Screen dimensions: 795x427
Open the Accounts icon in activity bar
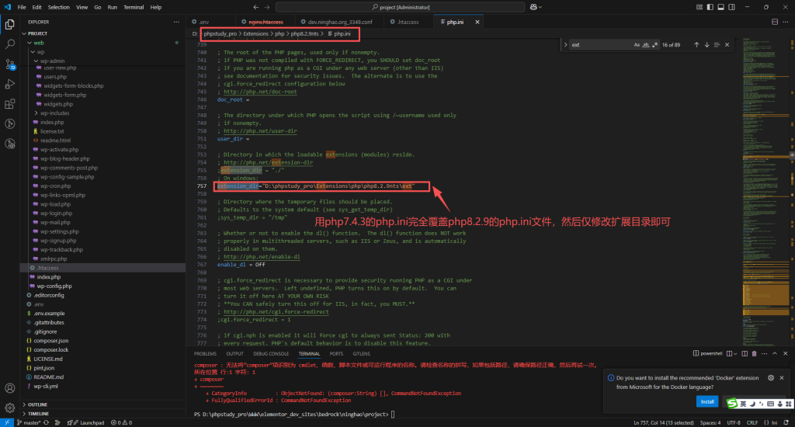[x=10, y=387]
